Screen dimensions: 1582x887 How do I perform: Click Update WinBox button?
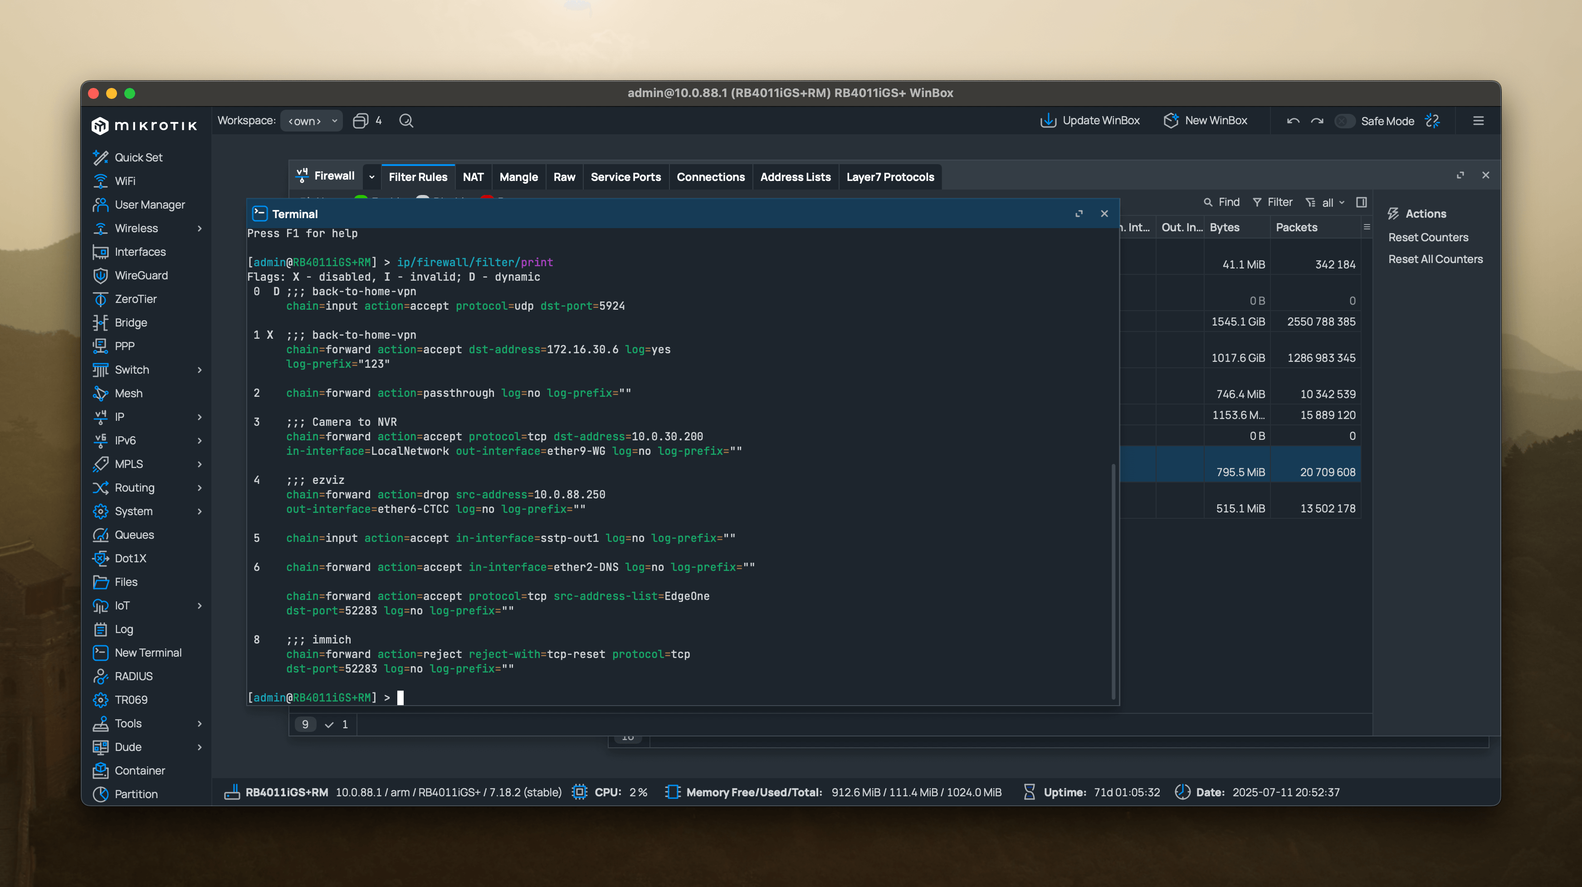click(x=1090, y=121)
